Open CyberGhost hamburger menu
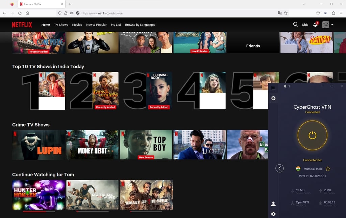Viewport: 346px width, 218px height. [273, 88]
